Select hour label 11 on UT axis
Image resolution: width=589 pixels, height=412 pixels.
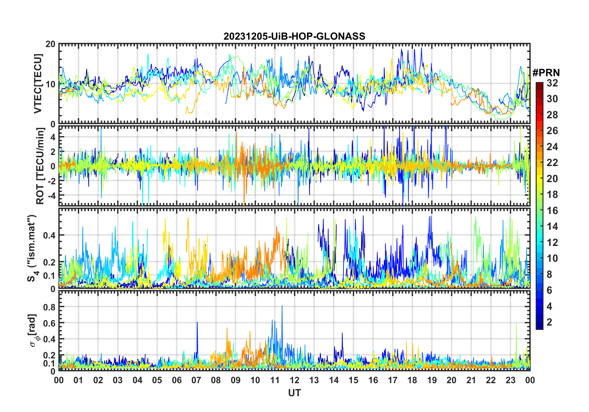pos(275,380)
